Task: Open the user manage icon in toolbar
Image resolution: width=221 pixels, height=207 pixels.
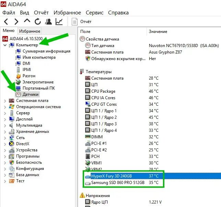Action: (x=48, y=22)
